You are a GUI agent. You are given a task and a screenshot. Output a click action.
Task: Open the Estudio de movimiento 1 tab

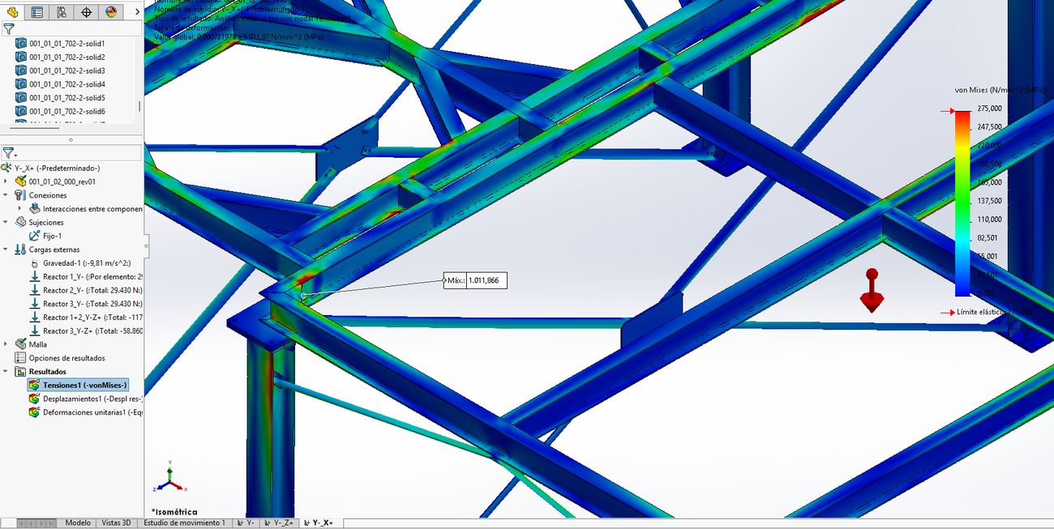coord(184,523)
